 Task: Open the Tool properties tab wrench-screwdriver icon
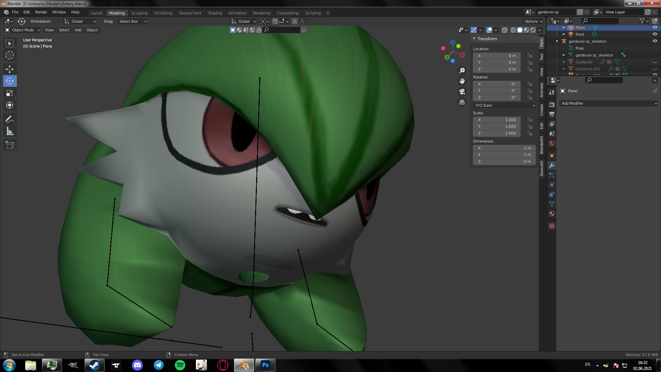pos(552,92)
